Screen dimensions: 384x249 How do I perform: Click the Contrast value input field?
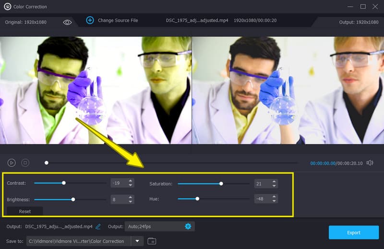click(x=118, y=183)
